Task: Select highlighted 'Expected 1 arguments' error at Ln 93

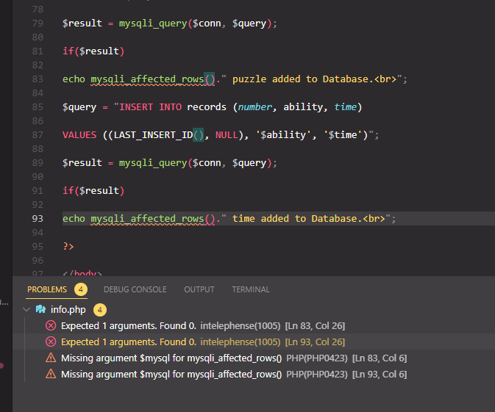Action: 129,341
